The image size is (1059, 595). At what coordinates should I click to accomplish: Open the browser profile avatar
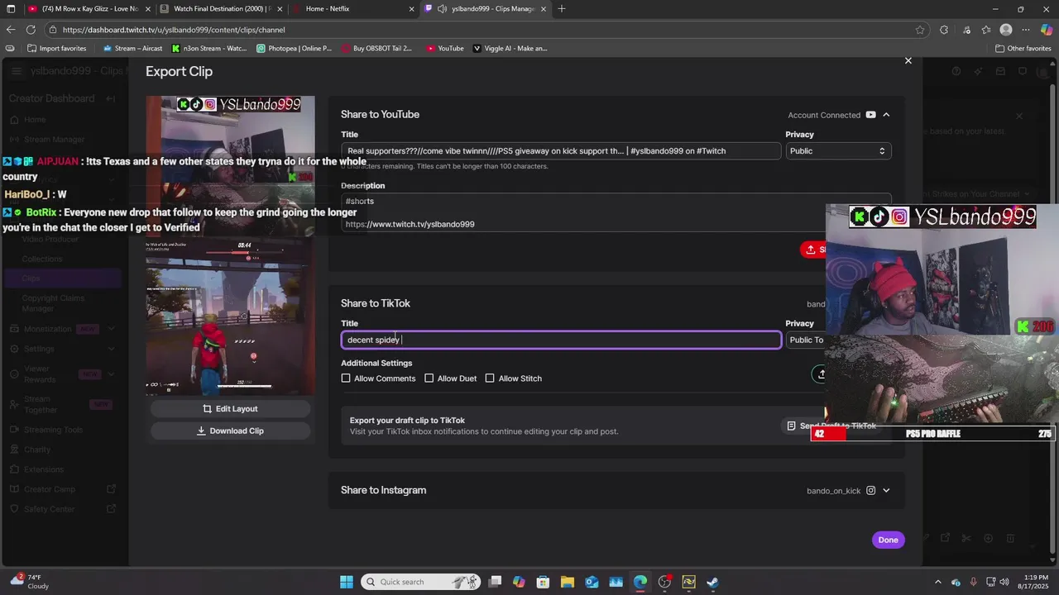coord(1006,30)
